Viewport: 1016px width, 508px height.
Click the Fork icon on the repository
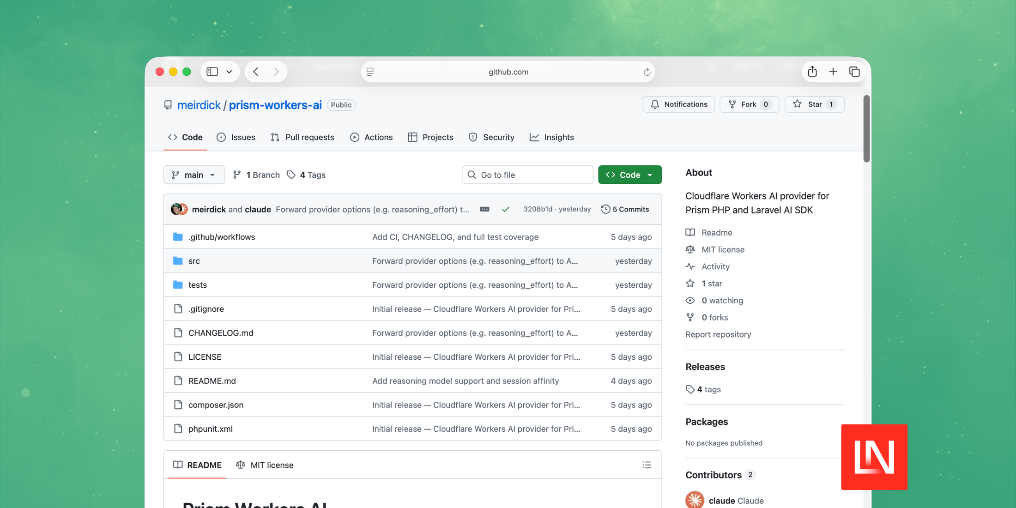coord(732,104)
